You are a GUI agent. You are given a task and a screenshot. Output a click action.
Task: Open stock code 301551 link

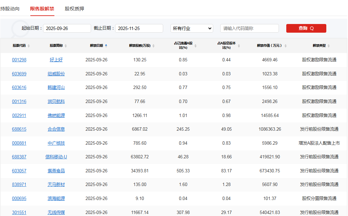(19, 213)
